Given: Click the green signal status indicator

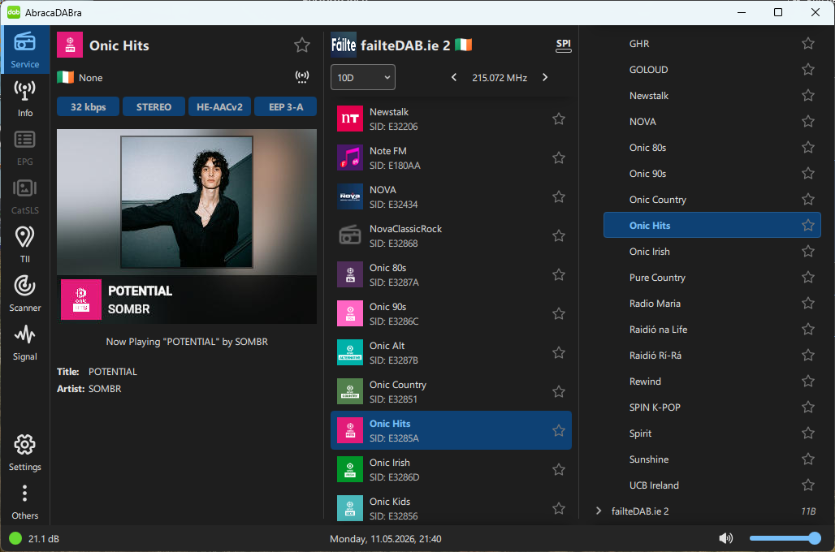Looking at the screenshot, I should (x=15, y=538).
